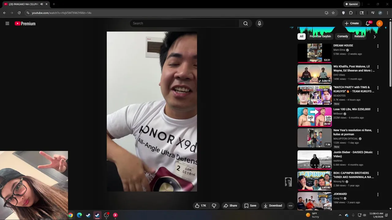Open the account avatar menu
Screen dimensions: 392x220
click(379, 24)
